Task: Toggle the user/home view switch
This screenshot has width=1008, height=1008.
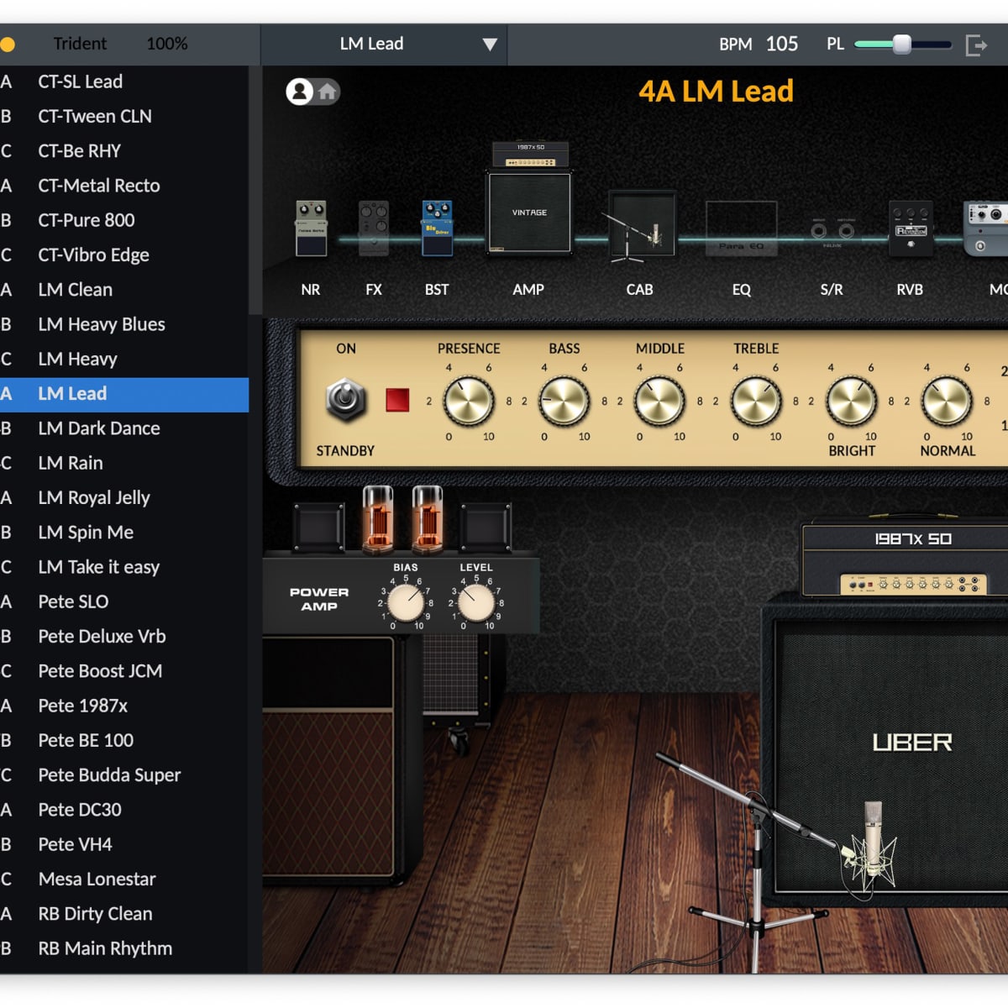Action: 312,92
